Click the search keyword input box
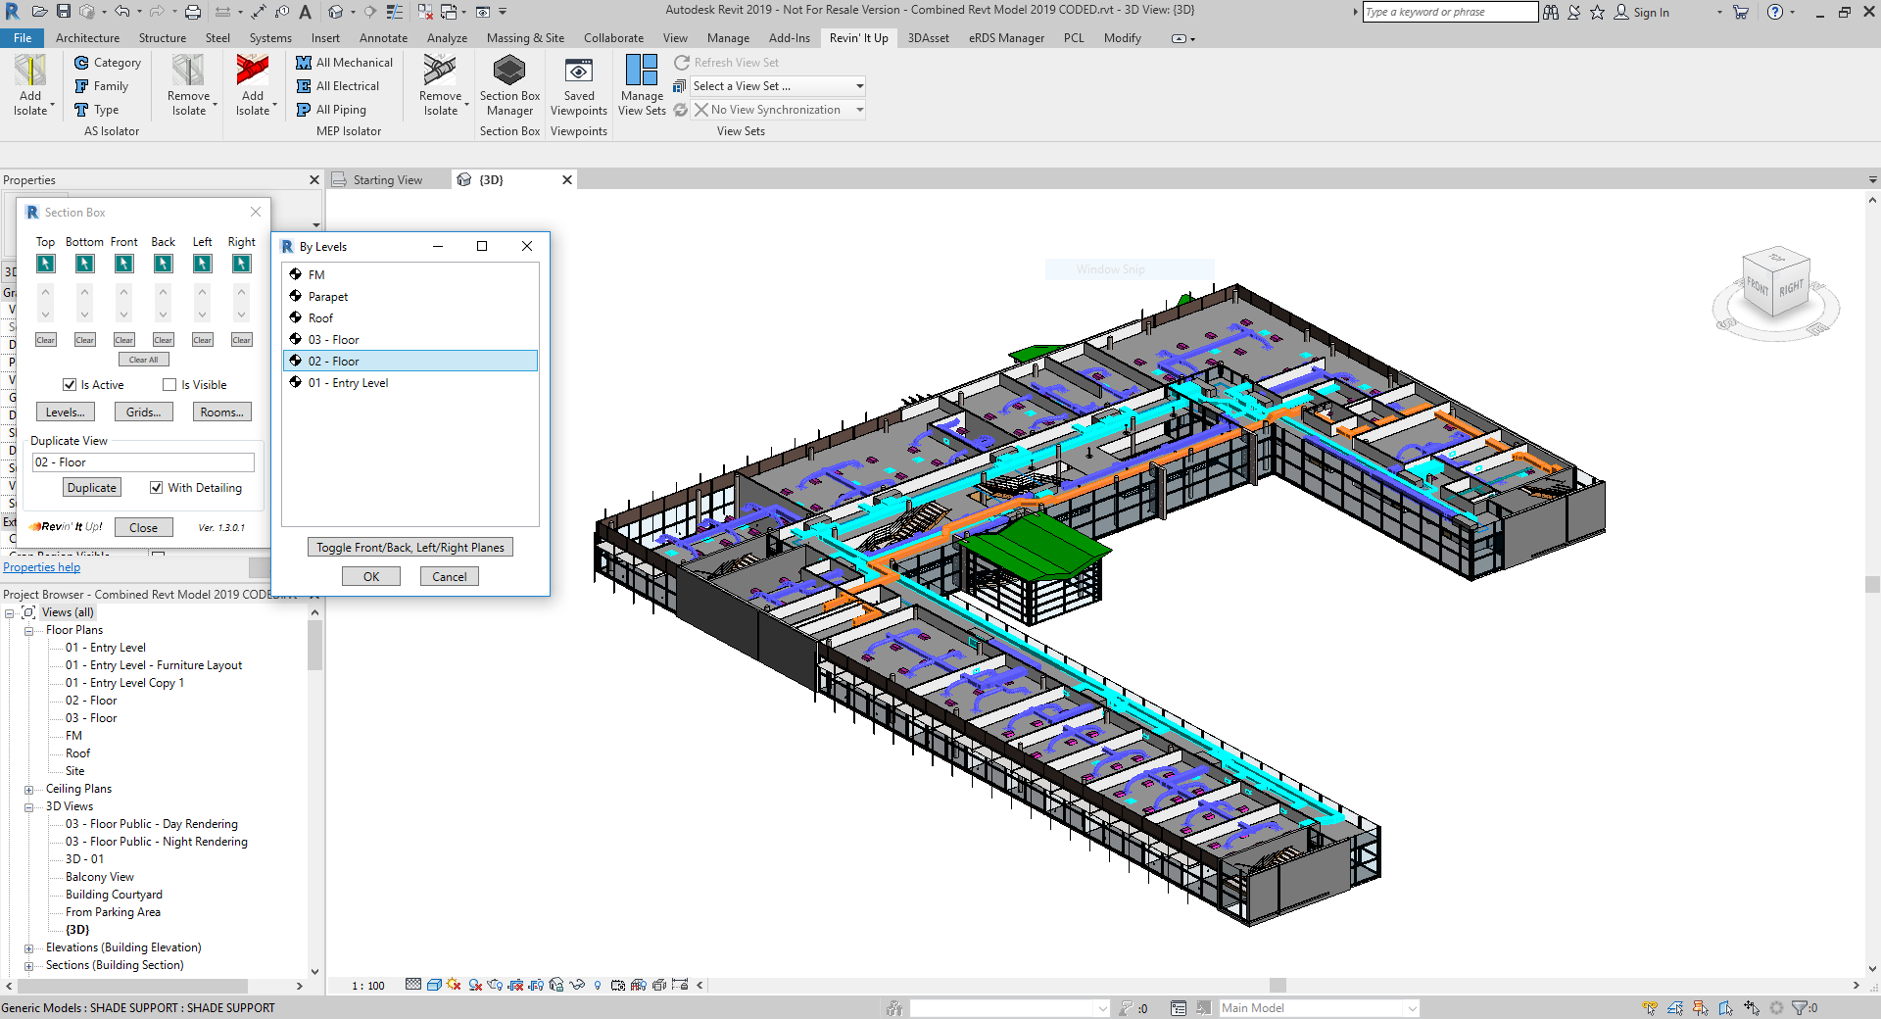The width and height of the screenshot is (1881, 1019). pyautogui.click(x=1450, y=12)
